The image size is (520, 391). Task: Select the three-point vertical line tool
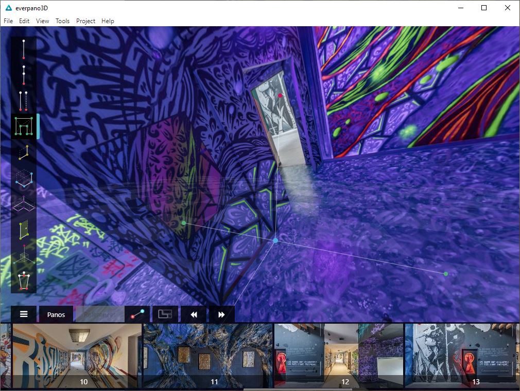24,75
